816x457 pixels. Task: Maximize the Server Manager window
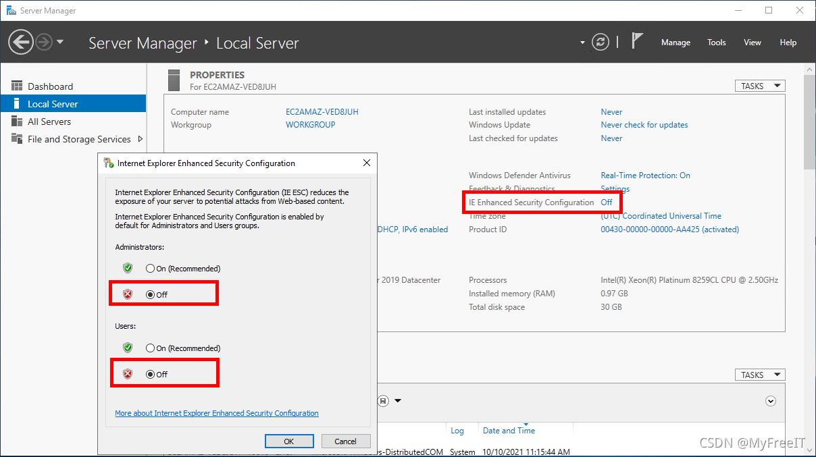(x=769, y=10)
